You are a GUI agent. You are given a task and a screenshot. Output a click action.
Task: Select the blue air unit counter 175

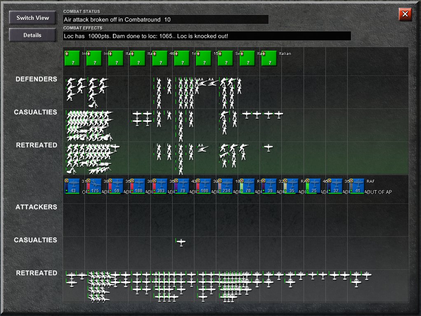[94, 186]
